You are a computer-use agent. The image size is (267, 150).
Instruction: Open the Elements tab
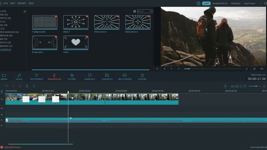click(107, 77)
